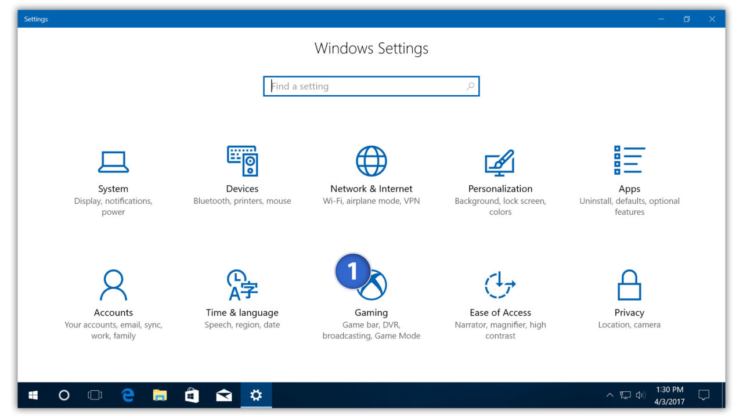Click 'Background, lock screen, colors' text

[500, 207]
